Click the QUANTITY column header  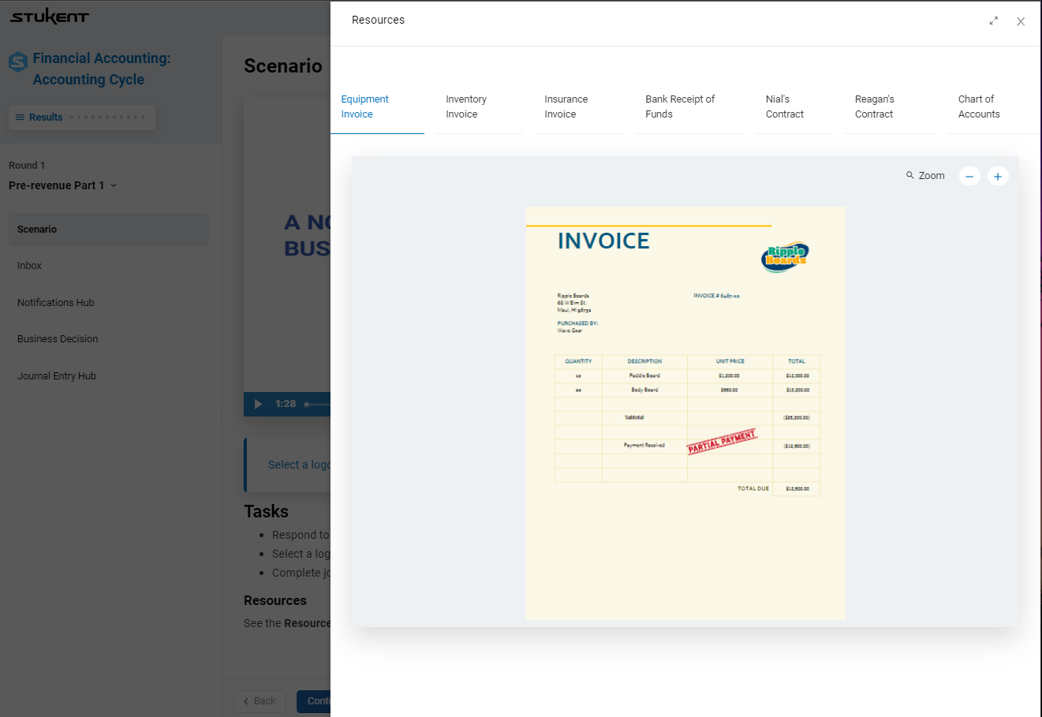578,361
